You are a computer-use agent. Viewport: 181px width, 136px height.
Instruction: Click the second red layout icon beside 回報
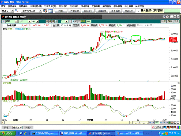[168, 128]
